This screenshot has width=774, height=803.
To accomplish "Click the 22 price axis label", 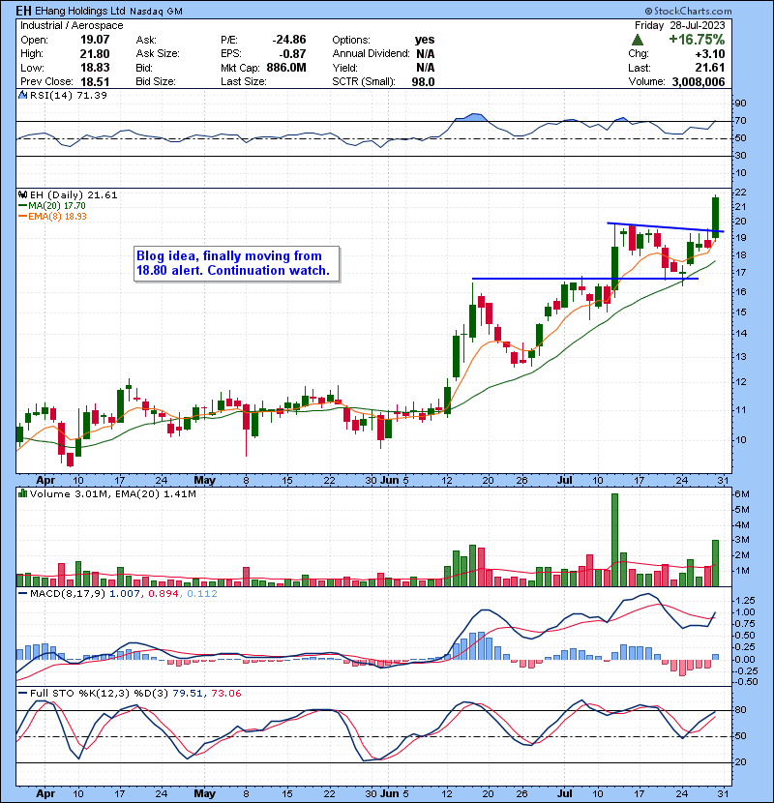I will coord(740,193).
